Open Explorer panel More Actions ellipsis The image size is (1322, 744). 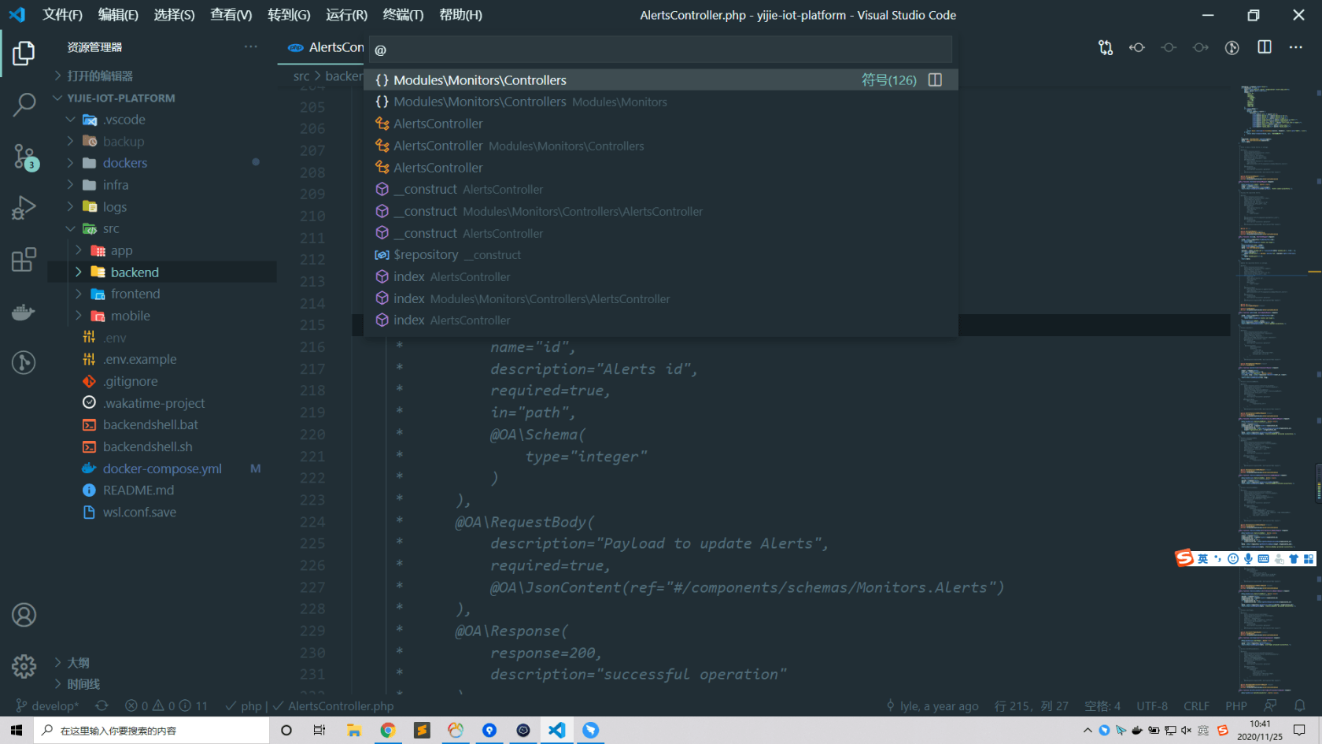click(250, 46)
